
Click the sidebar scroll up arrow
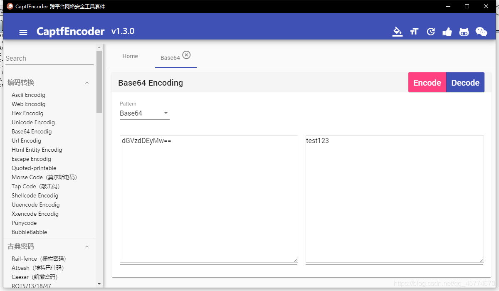[x=99, y=47]
